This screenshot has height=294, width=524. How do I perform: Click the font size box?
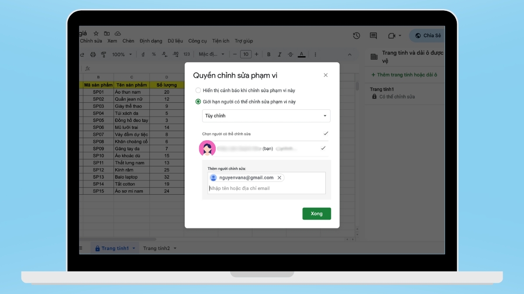[246, 54]
